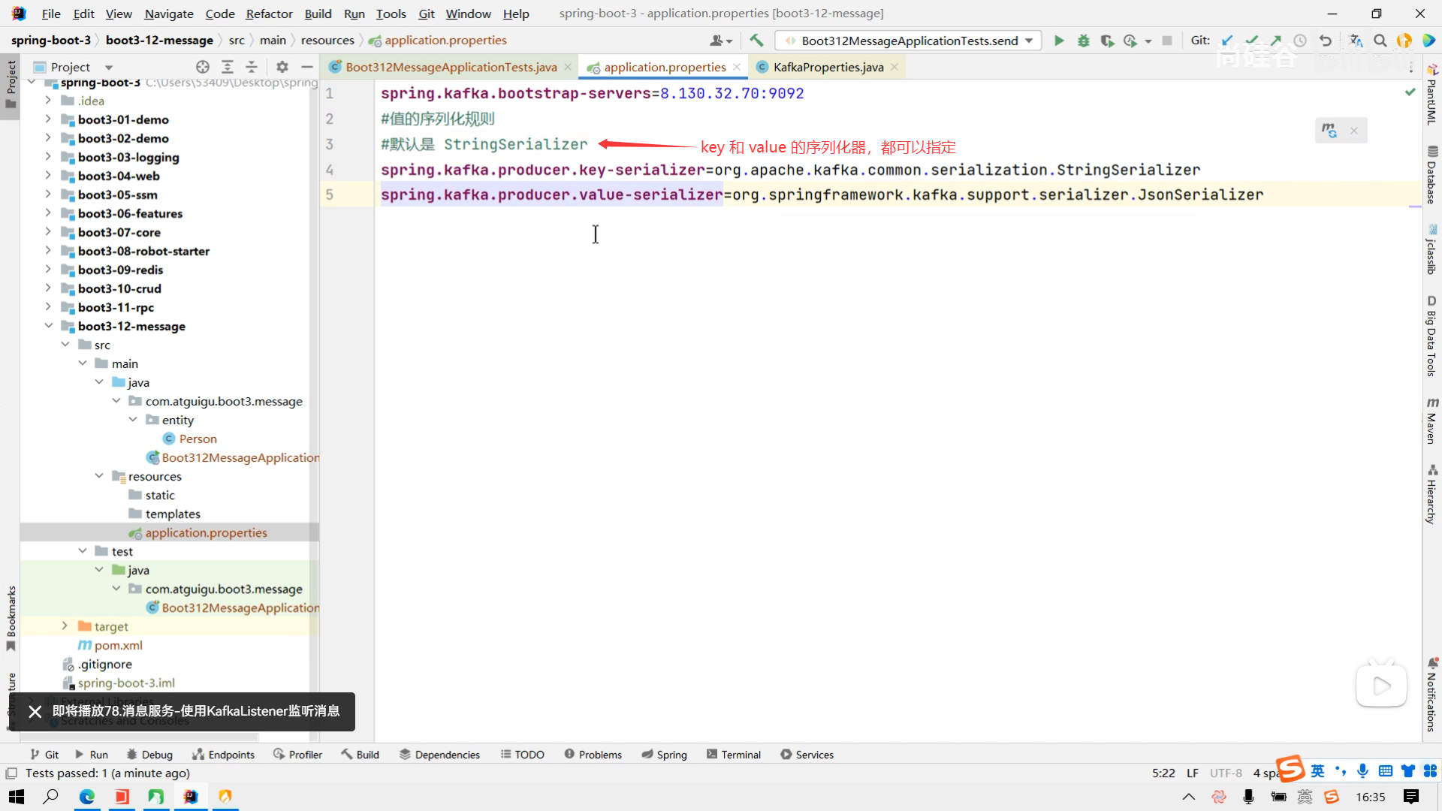The image size is (1442, 811).
Task: Toggle the Notifications side panel
Action: 1431,695
